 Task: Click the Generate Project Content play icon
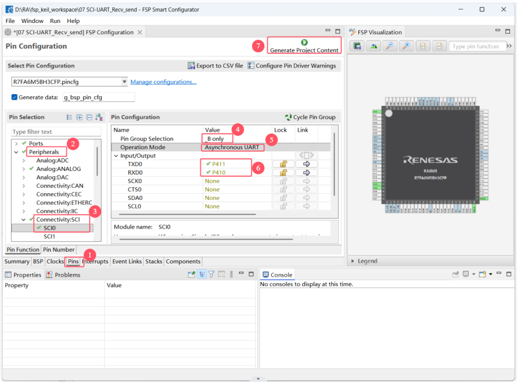pyautogui.click(x=304, y=42)
